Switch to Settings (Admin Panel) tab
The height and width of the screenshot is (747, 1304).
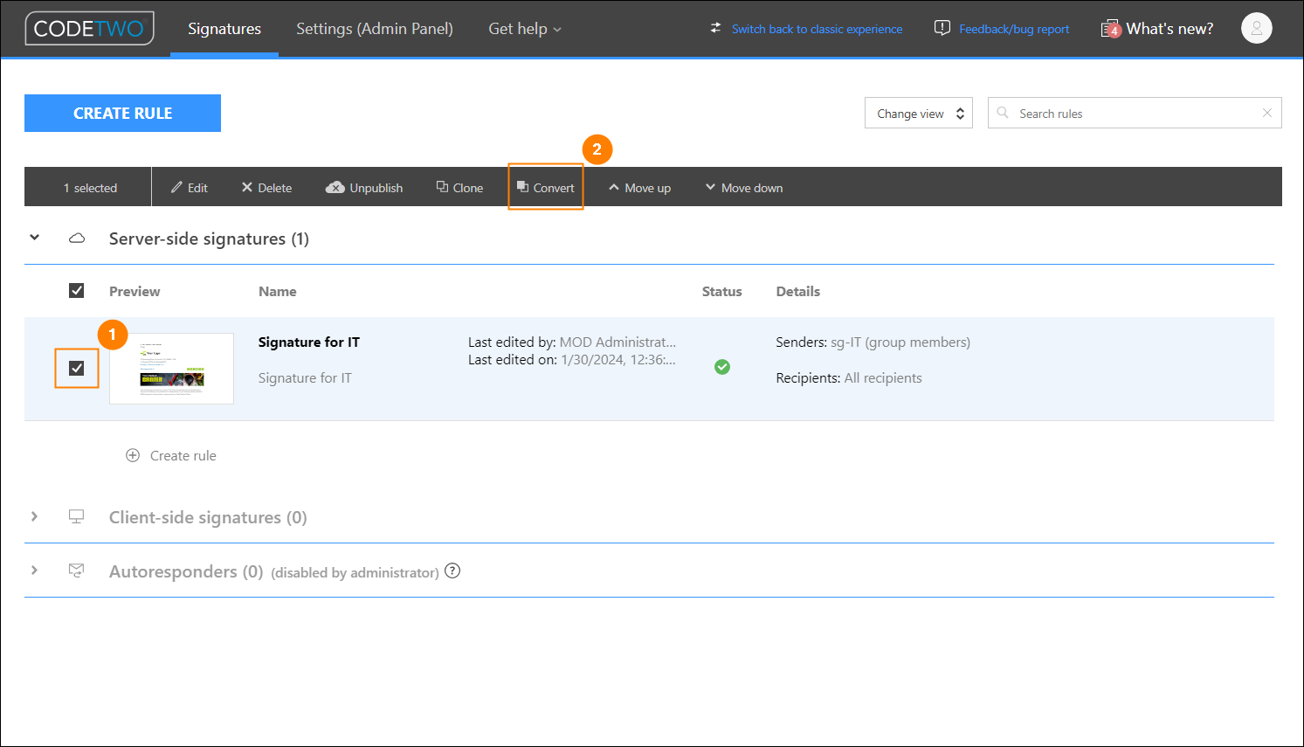click(x=374, y=28)
